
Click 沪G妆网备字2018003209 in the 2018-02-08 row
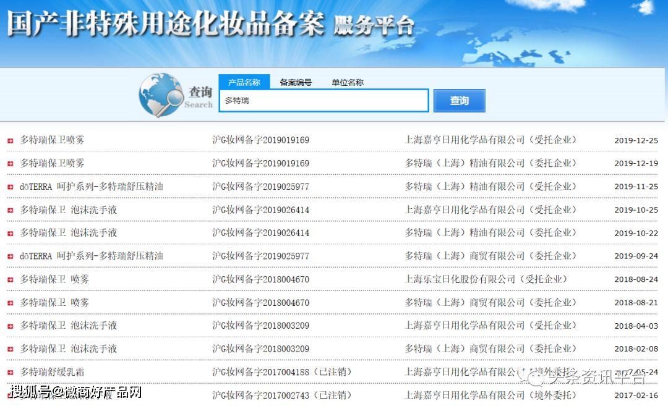tap(261, 349)
